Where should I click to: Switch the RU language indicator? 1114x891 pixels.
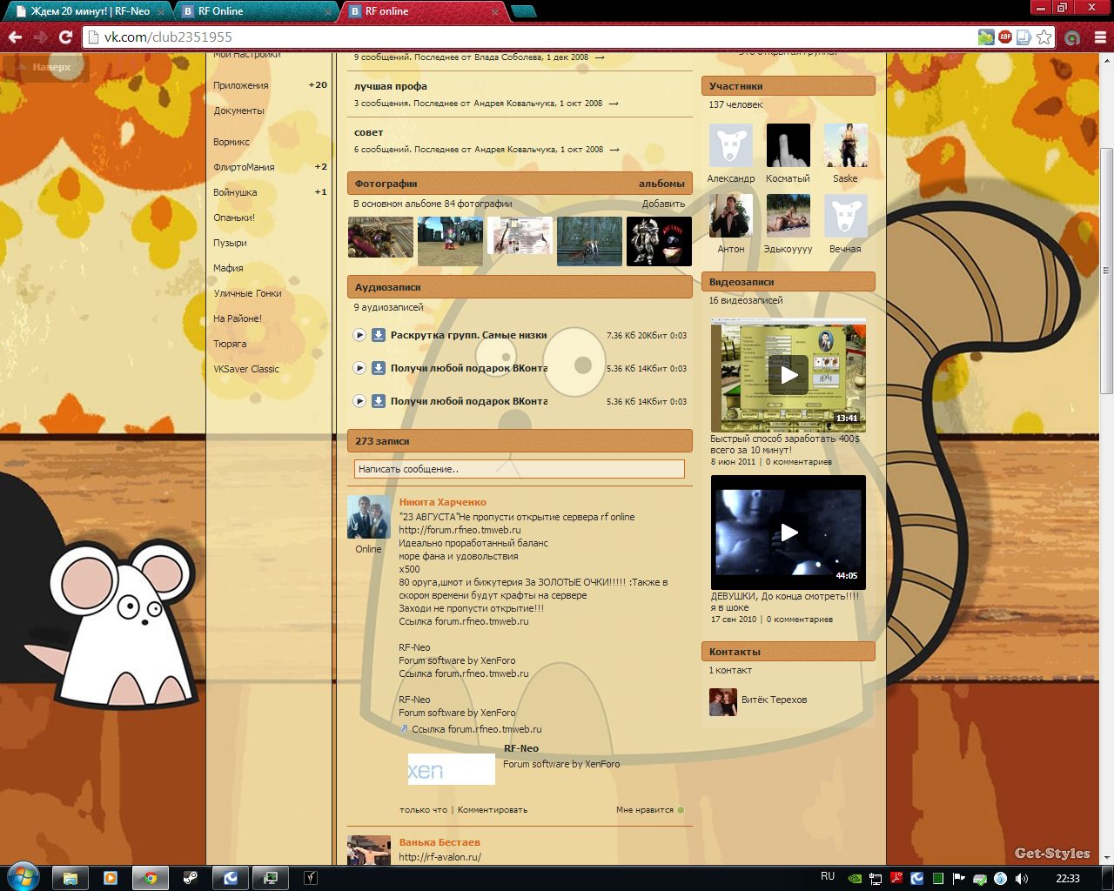(828, 877)
